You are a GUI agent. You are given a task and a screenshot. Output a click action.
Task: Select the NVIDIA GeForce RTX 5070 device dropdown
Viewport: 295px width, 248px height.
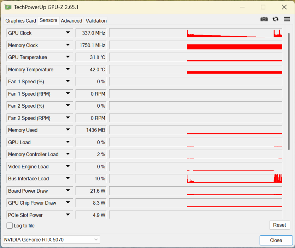click(x=52, y=240)
